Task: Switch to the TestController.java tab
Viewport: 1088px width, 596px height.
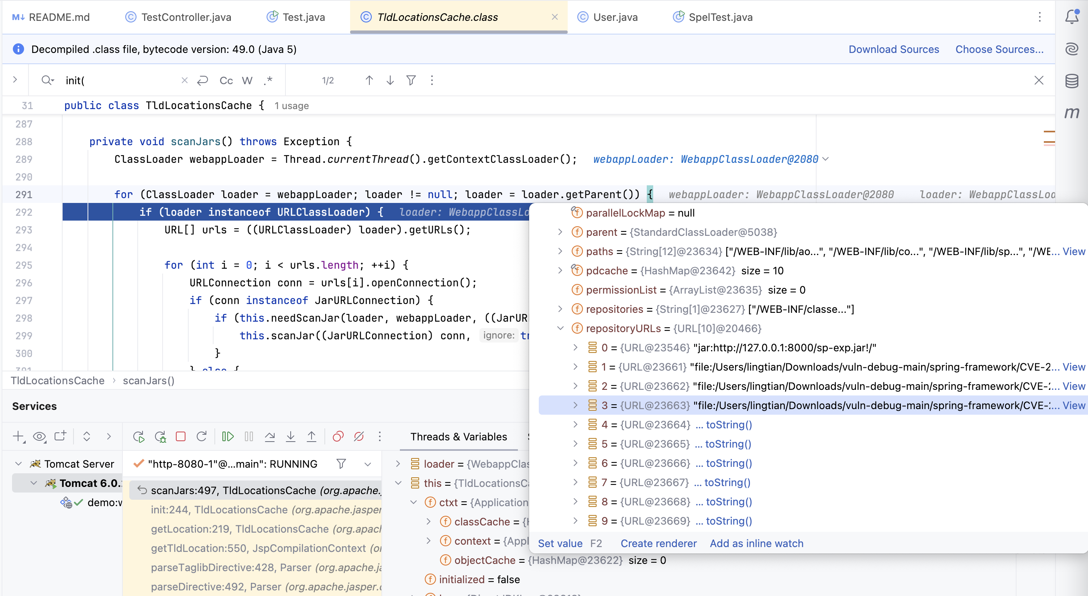Action: coord(186,17)
